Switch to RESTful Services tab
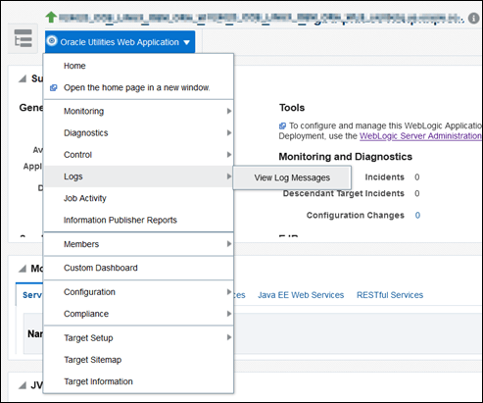The image size is (483, 403). point(390,295)
